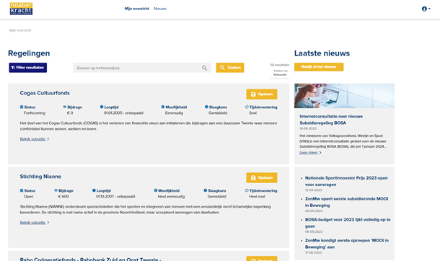
Task: Open Nationale Sportinnovator Prijs 2023 news
Action: pyautogui.click(x=346, y=181)
